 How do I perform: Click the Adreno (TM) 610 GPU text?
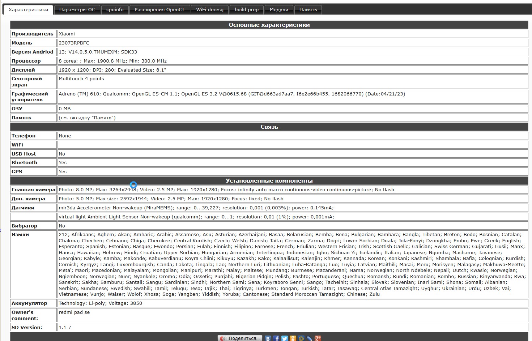coord(232,94)
